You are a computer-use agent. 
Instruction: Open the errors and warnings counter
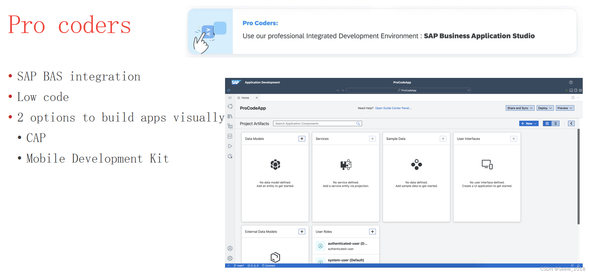click(x=253, y=266)
